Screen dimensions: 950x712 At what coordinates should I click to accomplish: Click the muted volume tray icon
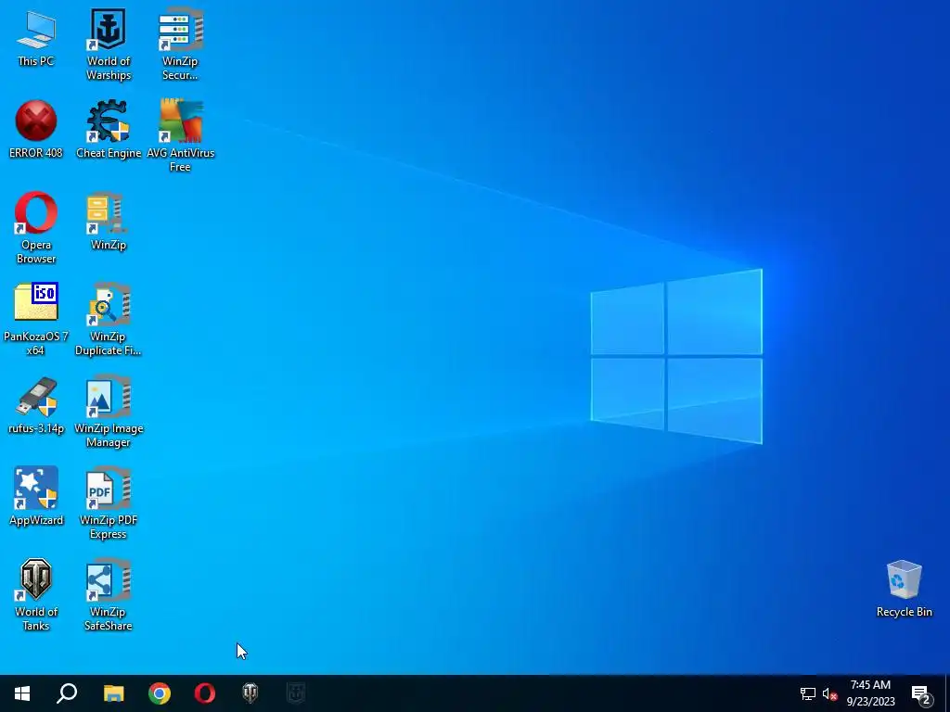830,693
